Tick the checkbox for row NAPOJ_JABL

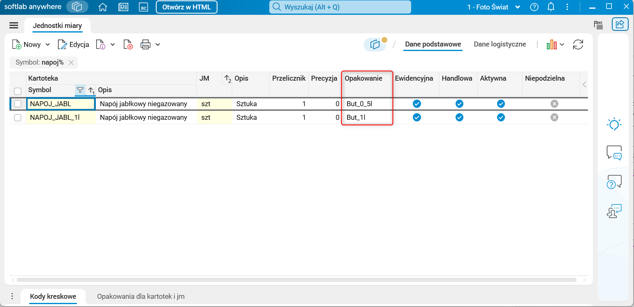(x=18, y=104)
